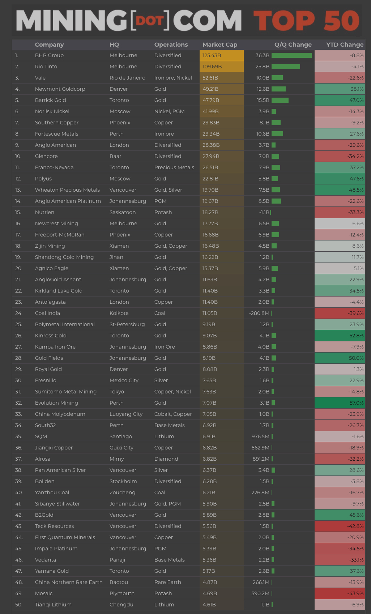371x614 pixels.
Task: Select the China Northern Rare Earth entry
Action: (x=69, y=582)
